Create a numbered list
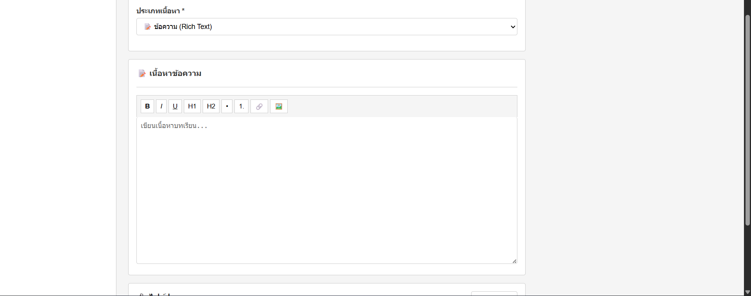This screenshot has width=751, height=296. point(241,106)
